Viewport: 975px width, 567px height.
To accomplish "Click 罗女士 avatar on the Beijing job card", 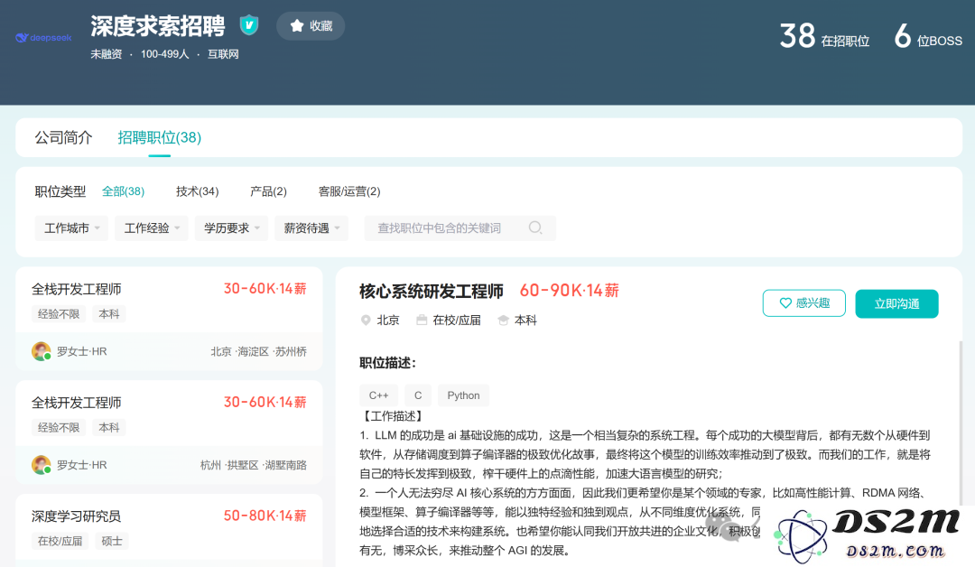I will tap(41, 351).
